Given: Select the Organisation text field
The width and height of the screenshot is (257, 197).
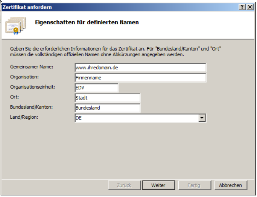Looking at the screenshot, I should (x=141, y=78).
